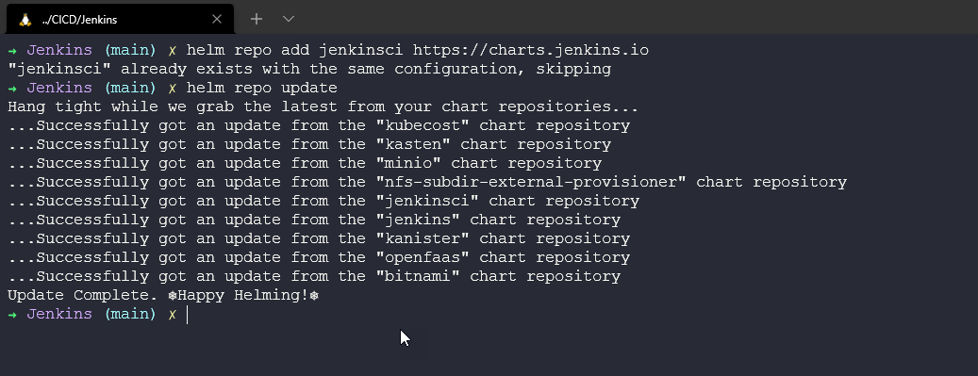Viewport: 978px width, 376px height.
Task: Click the "bitnami" repository name
Action: 418,277
